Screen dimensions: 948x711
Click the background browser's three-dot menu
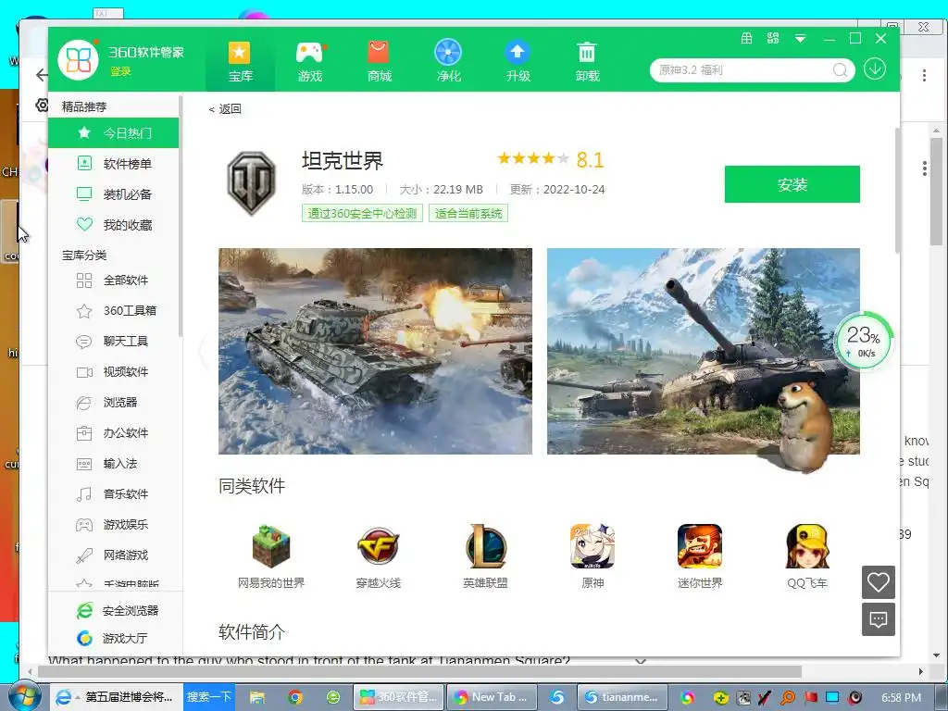click(x=924, y=76)
